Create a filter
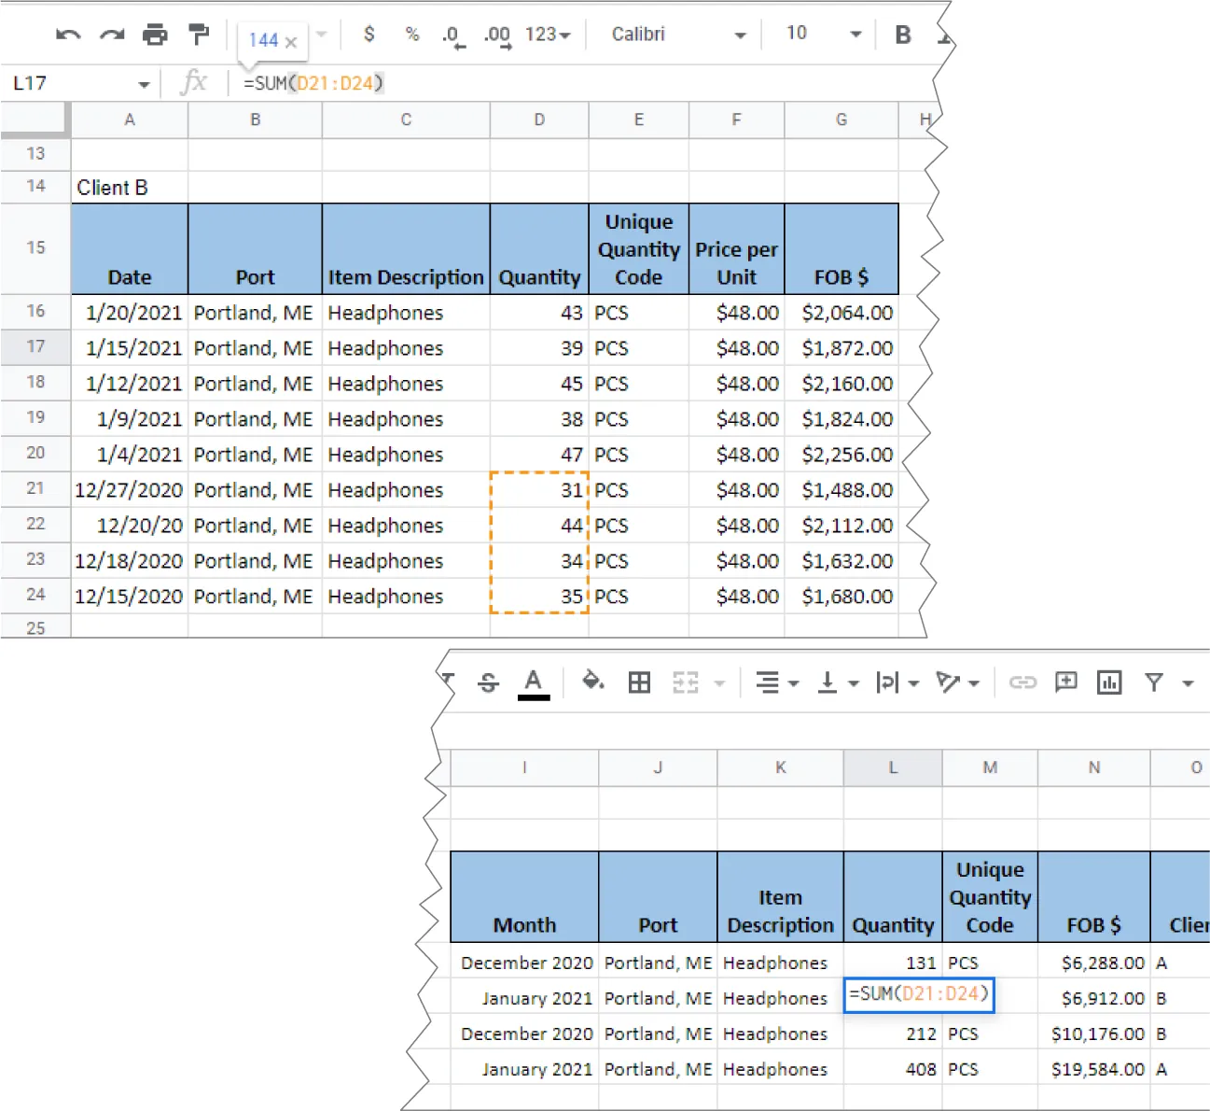The image size is (1210, 1111). point(1155,682)
